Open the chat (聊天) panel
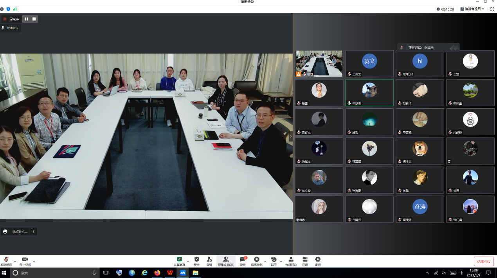The height and width of the screenshot is (278, 497). pos(243,261)
